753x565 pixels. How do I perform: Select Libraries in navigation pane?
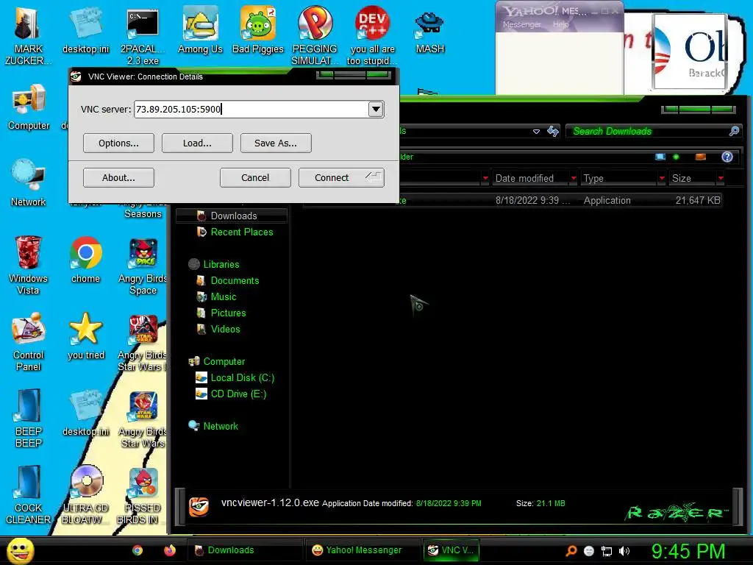click(214, 264)
